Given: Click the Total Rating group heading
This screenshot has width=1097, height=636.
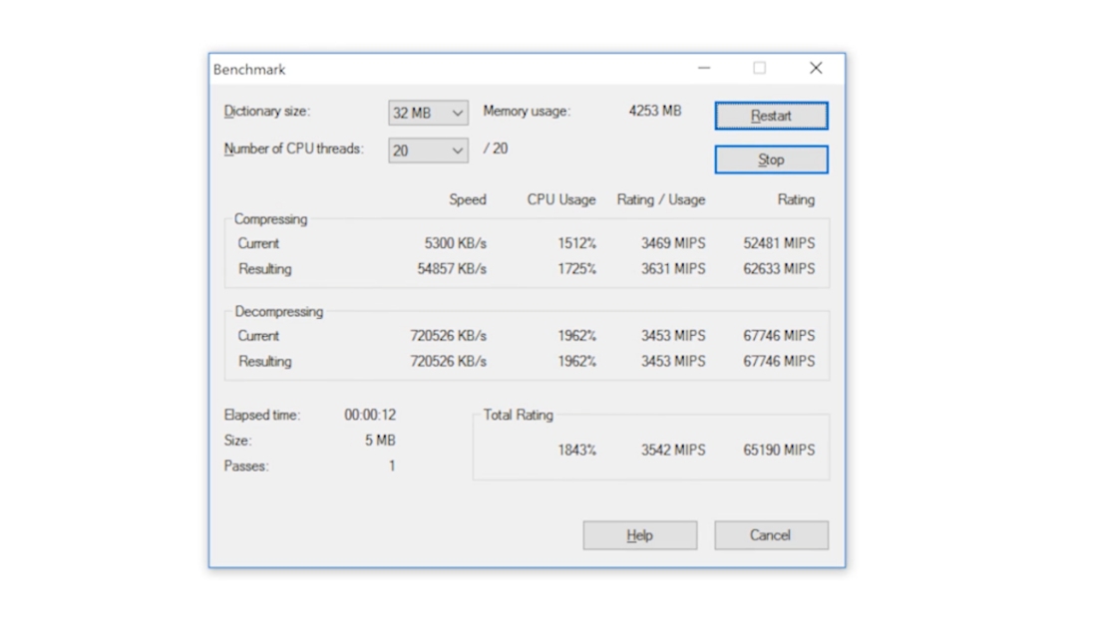Looking at the screenshot, I should 518,415.
